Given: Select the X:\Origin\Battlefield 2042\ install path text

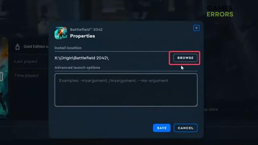Looking at the screenshot, I should [82, 58].
